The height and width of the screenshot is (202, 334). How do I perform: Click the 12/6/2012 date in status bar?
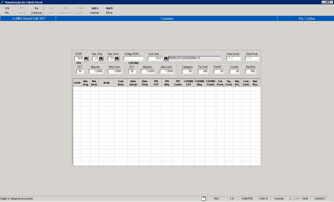tap(320, 199)
